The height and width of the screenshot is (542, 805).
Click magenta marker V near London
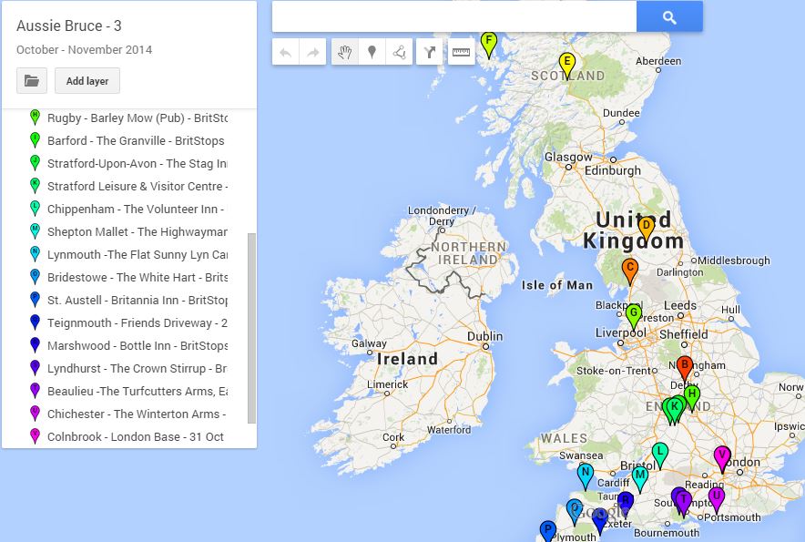(722, 455)
